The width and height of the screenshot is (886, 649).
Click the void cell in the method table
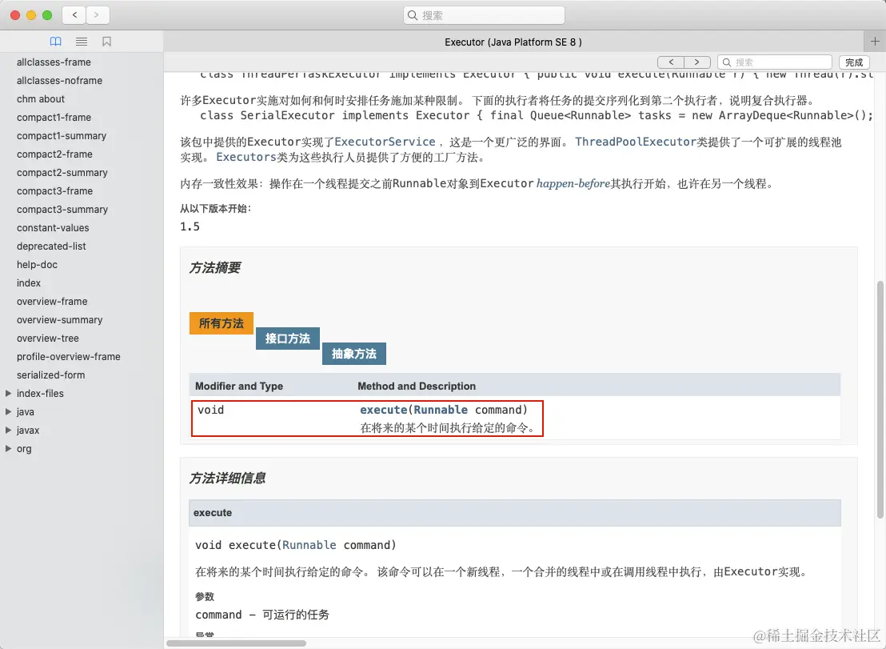pos(211,410)
